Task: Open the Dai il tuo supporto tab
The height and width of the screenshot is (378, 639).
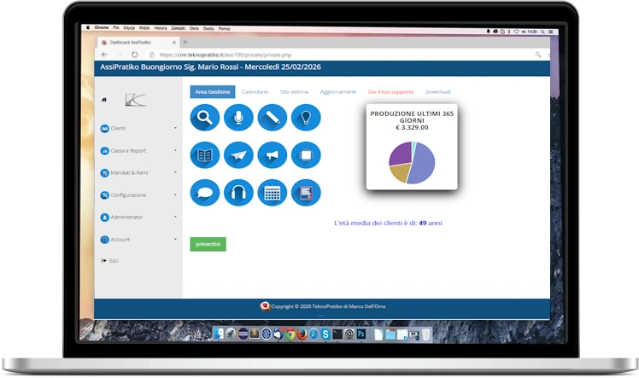Action: [x=390, y=92]
